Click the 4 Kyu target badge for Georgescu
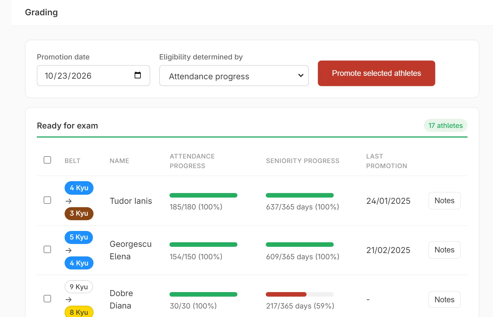 point(79,263)
